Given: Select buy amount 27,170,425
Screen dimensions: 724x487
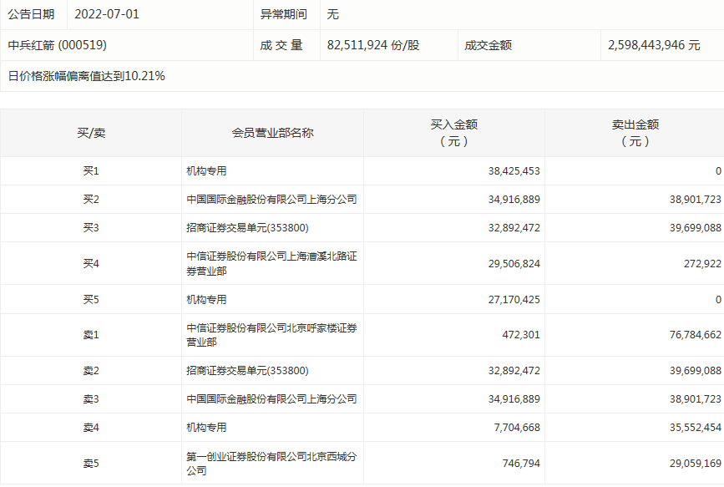Looking at the screenshot, I should tap(514, 299).
